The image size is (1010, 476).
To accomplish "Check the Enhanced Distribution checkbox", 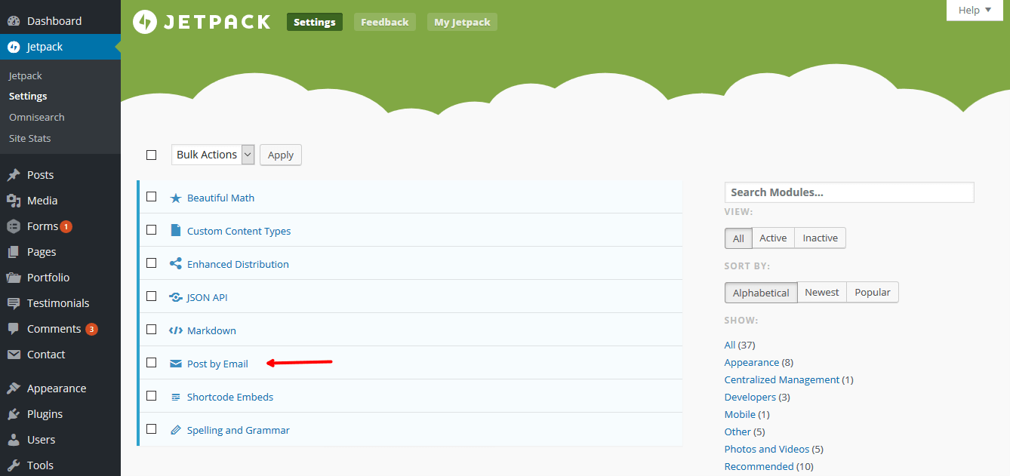I will pyautogui.click(x=152, y=263).
